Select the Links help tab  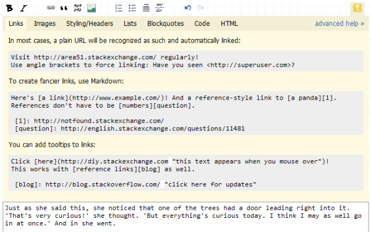16,24
